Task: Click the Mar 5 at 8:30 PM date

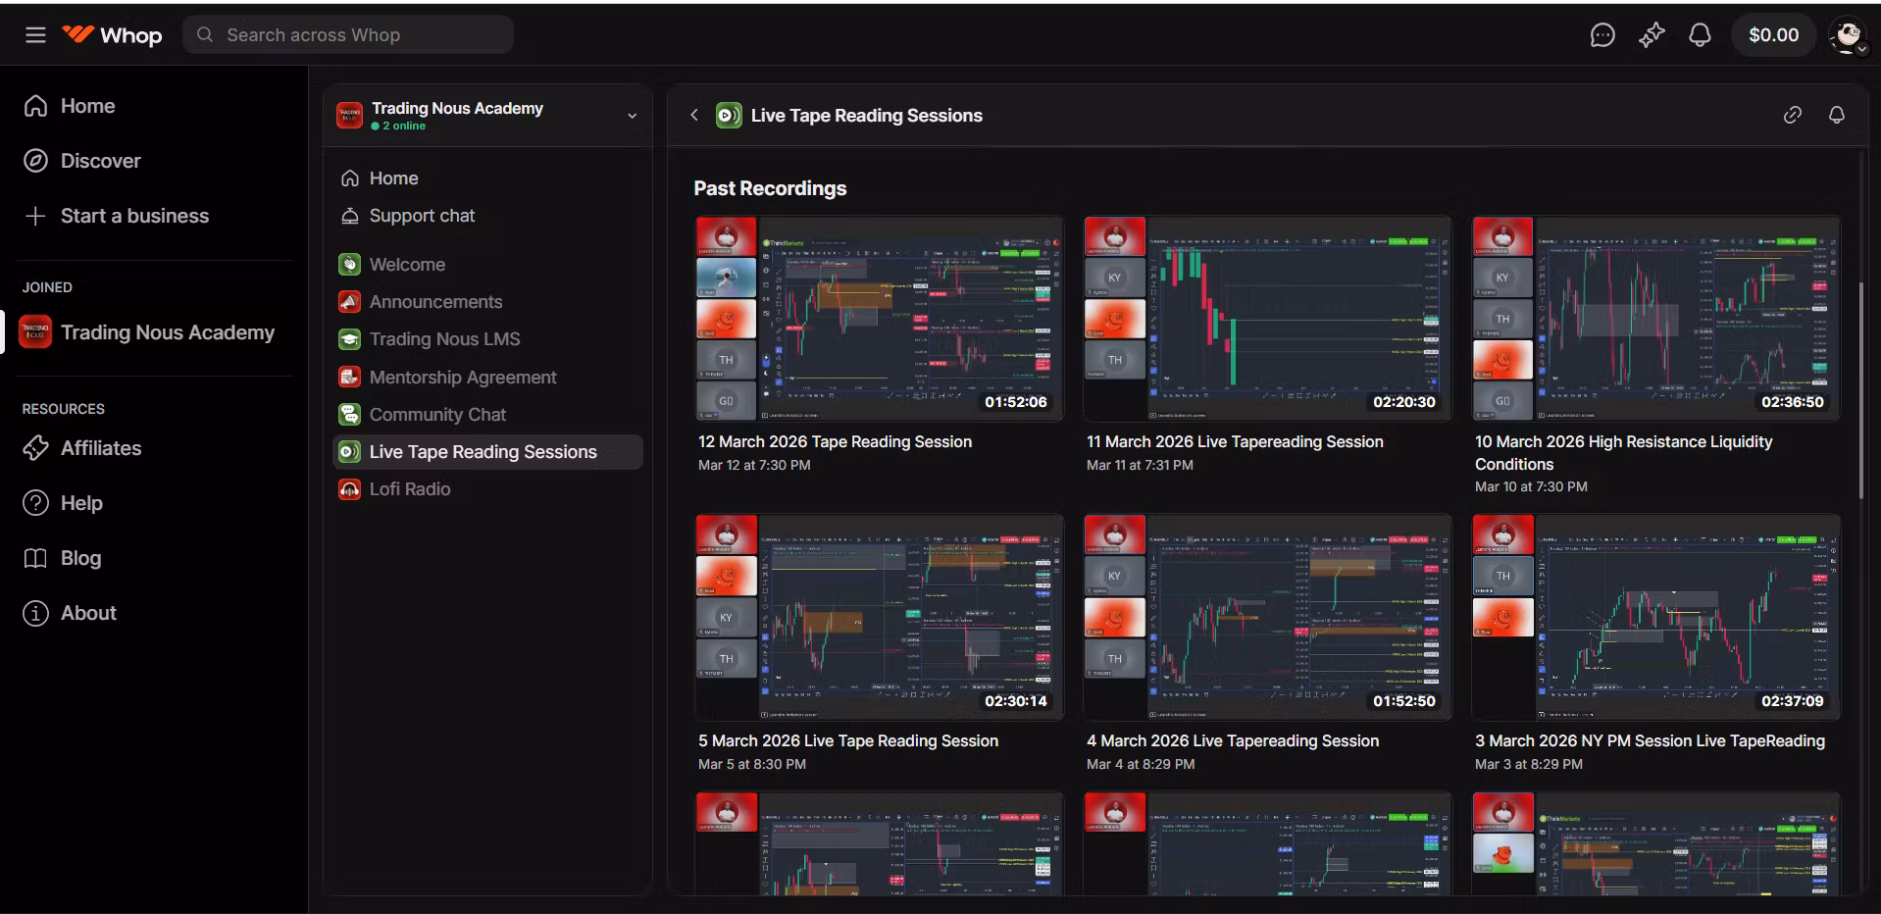Action: pos(752,765)
